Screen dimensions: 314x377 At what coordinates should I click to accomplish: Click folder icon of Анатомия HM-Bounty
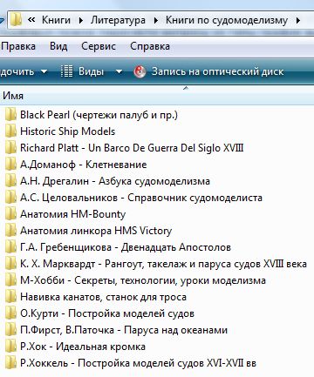click(10, 214)
